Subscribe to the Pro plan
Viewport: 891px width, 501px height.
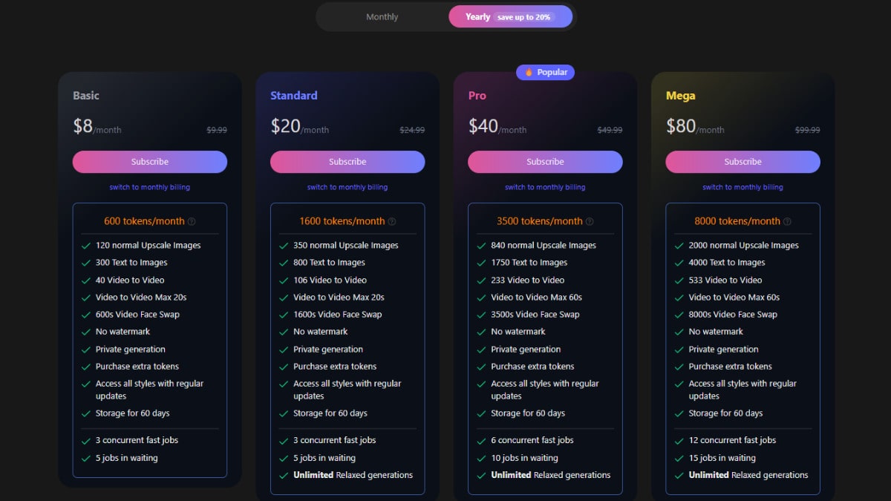pos(545,162)
